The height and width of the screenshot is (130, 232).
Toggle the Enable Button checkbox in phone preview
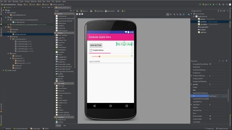click(91, 50)
